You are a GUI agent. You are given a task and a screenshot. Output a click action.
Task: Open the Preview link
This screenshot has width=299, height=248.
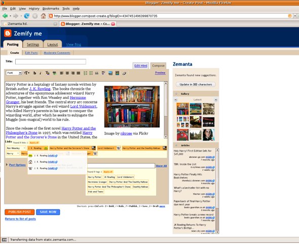pos(160,73)
